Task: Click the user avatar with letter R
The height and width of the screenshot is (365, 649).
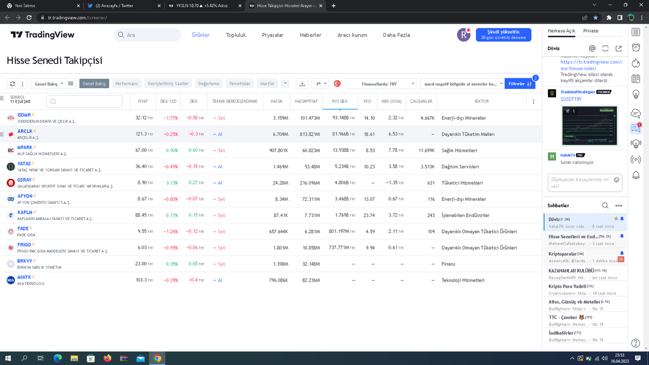Action: (x=463, y=35)
